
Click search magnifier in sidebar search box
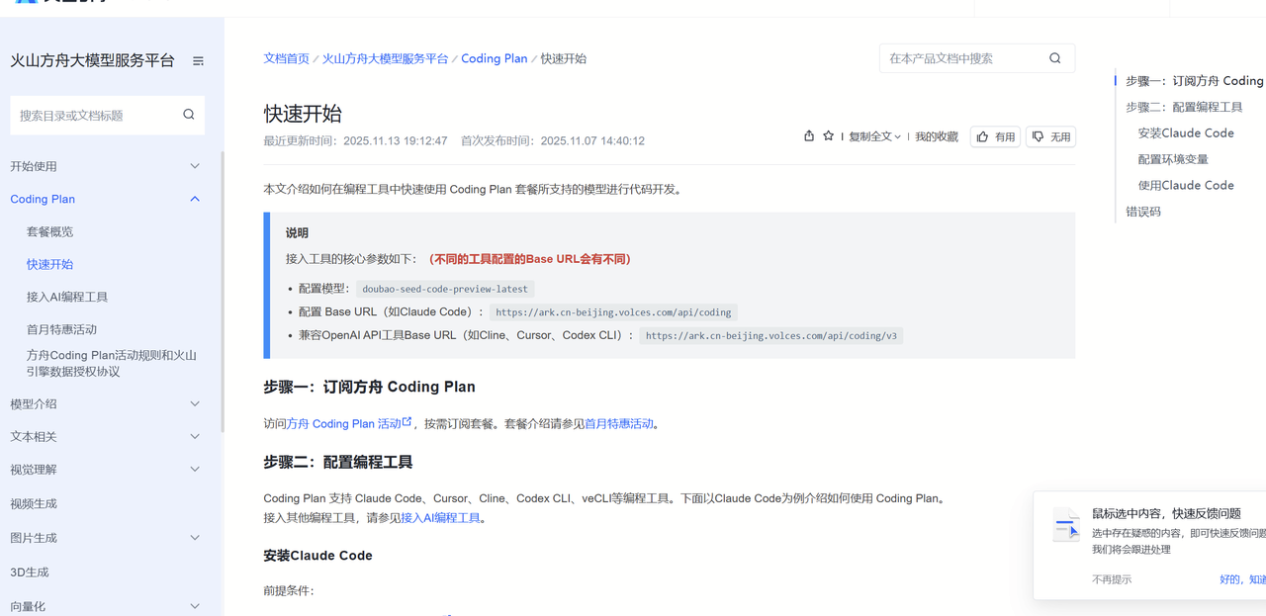(x=189, y=115)
